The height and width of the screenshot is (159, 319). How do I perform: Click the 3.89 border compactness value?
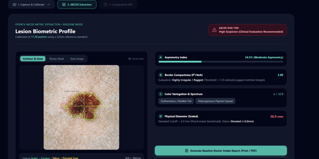[x=280, y=75]
